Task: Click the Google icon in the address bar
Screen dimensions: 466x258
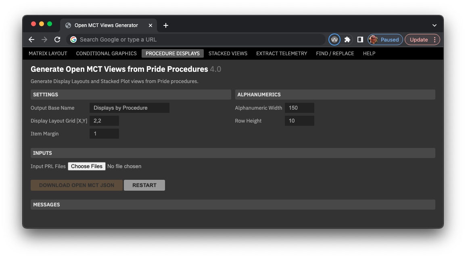Action: pos(73,40)
